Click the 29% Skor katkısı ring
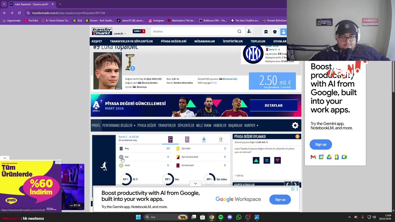The height and width of the screenshot is (222, 395). click(x=209, y=179)
